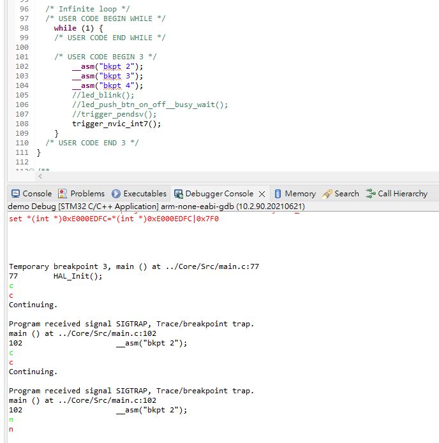Click line number 98 in the gutter

point(24,28)
